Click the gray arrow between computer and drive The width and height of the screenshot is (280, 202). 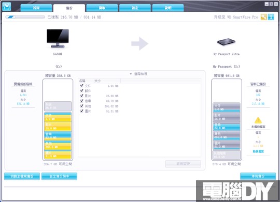pos(139,43)
